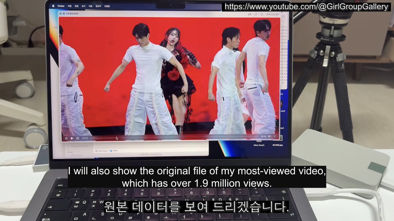This screenshot has height=221, width=394.
Task: Open the Apple menu
Action: pos(53,6)
